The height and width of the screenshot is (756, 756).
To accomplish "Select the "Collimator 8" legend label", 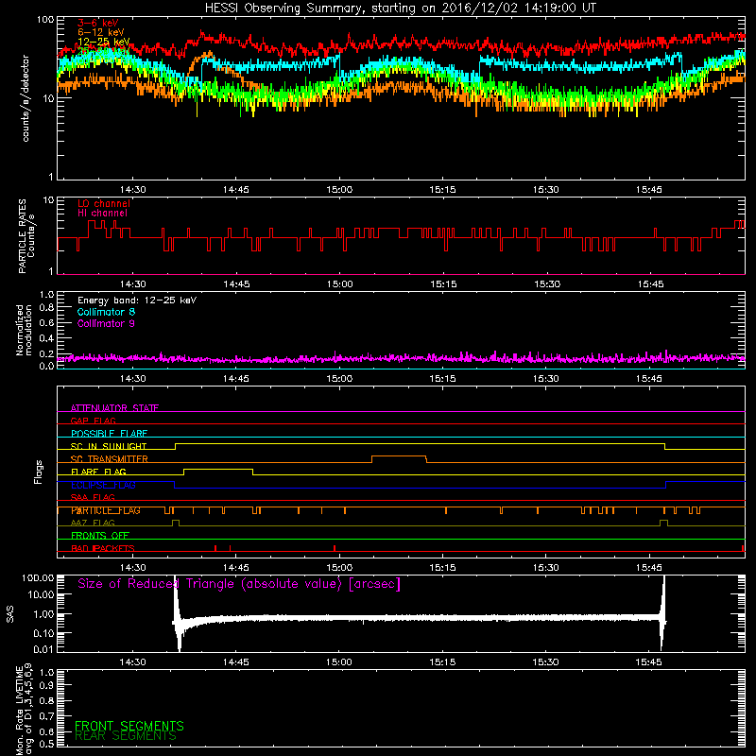I will click(x=106, y=312).
